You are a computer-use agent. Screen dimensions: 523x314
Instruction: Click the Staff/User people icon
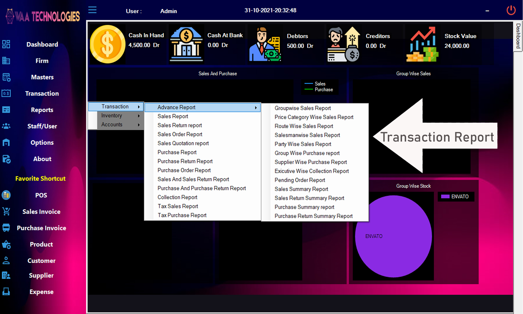(6, 126)
